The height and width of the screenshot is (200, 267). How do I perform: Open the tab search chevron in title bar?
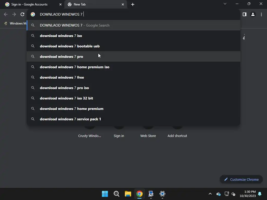point(225,4)
